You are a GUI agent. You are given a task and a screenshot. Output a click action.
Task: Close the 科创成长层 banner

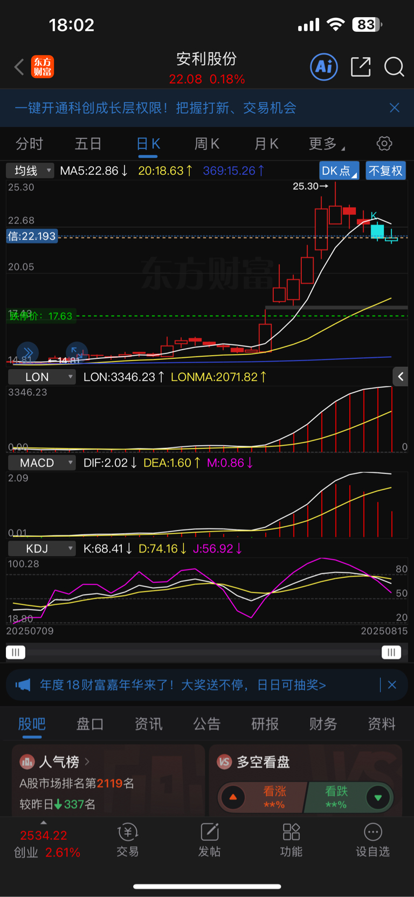tap(395, 108)
